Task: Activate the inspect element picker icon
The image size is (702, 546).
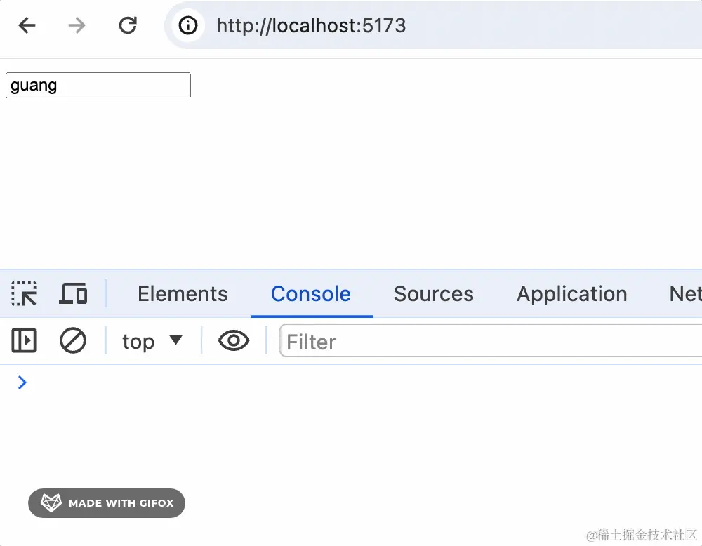Action: tap(24, 293)
